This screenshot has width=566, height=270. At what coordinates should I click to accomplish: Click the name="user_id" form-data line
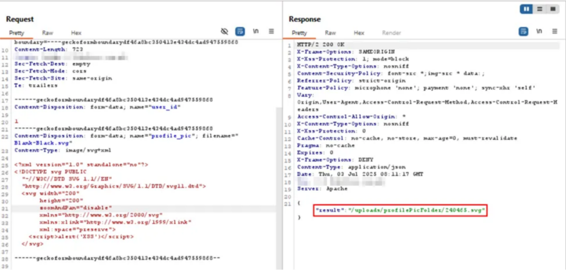pyautogui.click(x=97, y=107)
